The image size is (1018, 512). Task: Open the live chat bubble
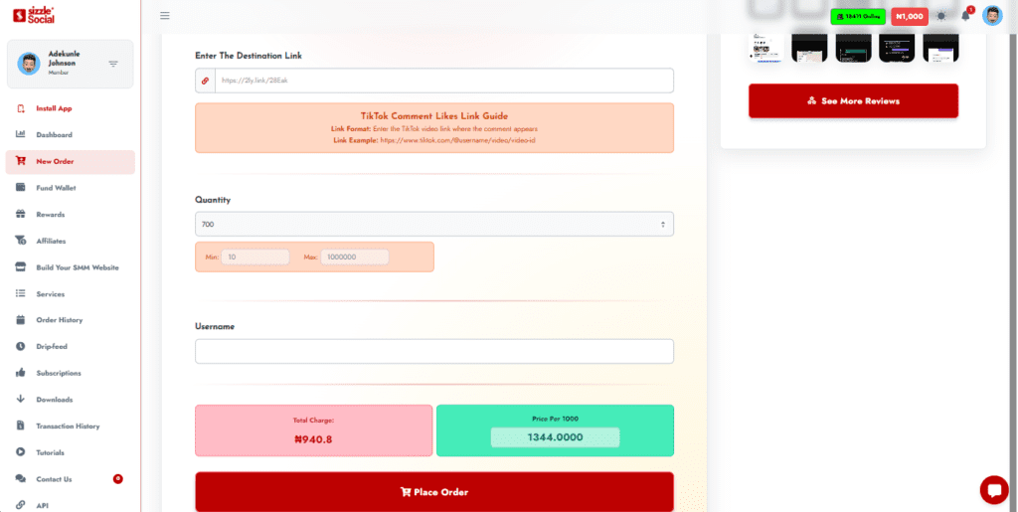pos(994,490)
